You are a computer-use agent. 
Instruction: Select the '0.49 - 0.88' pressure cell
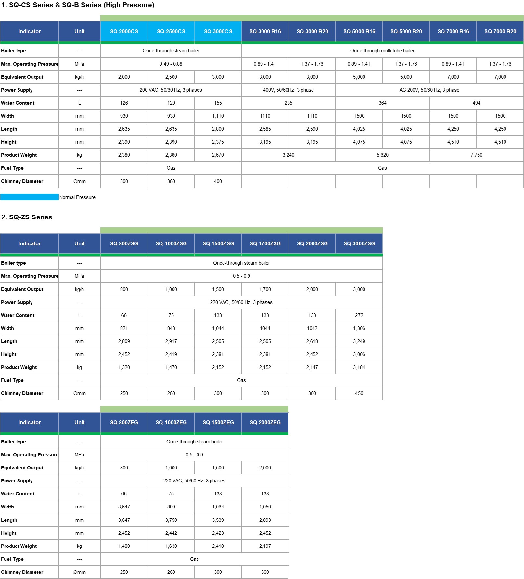171,64
